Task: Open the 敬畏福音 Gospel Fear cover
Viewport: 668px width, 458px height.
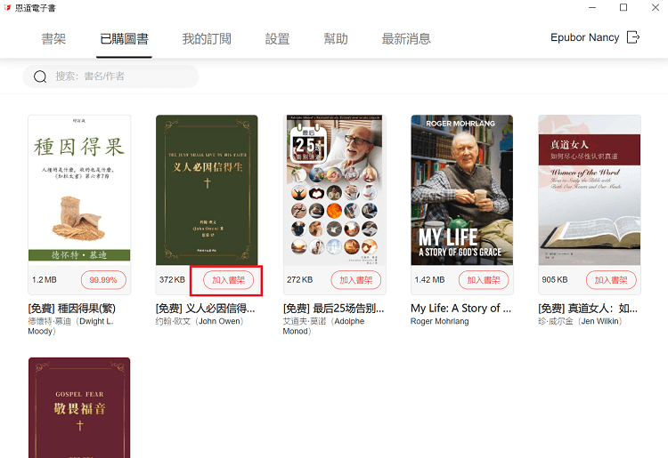Action: (x=79, y=407)
